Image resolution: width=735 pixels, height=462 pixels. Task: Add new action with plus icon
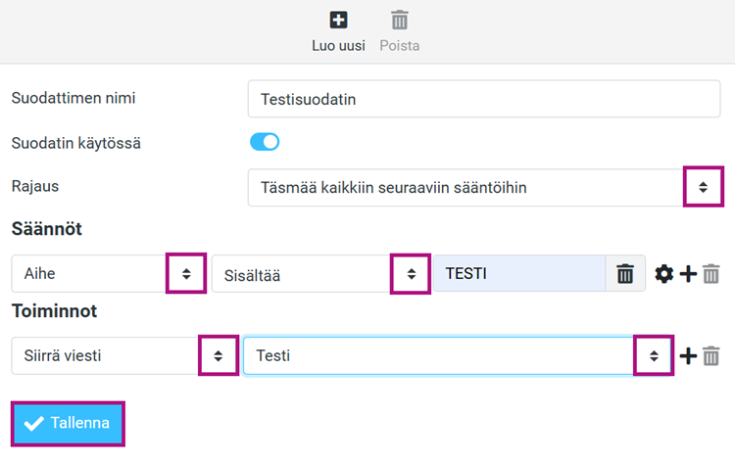688,356
